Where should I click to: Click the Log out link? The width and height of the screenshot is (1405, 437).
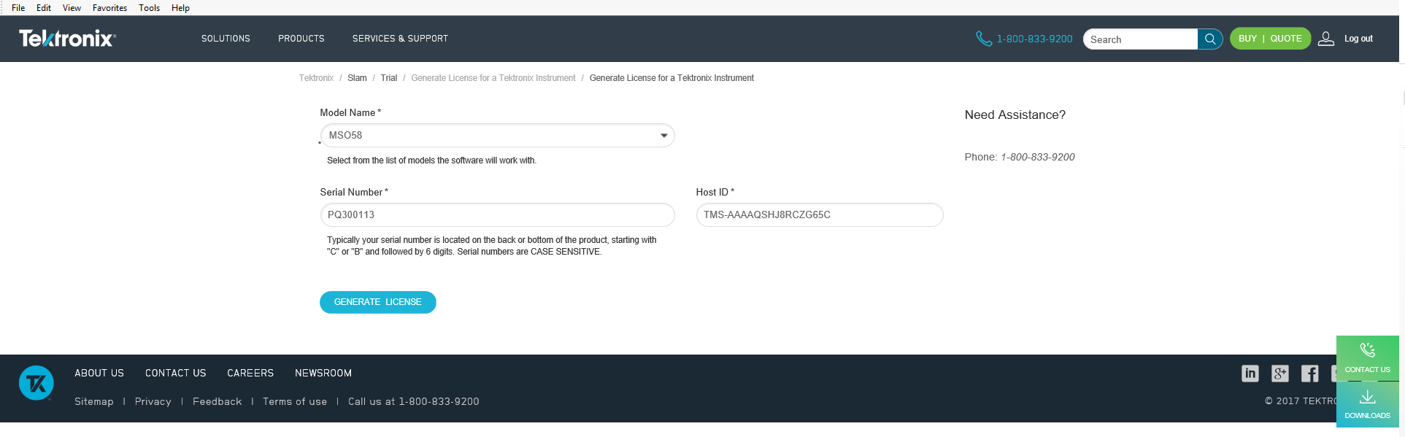[1358, 39]
